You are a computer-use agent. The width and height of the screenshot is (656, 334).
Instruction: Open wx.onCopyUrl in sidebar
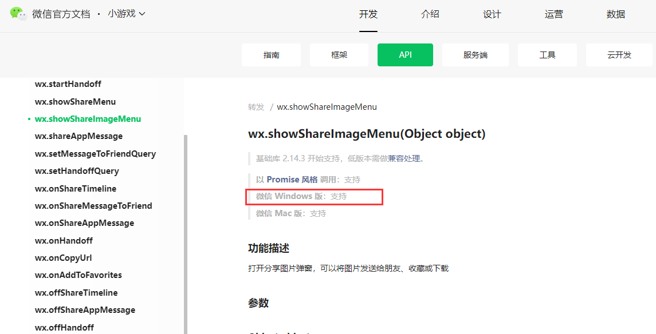pos(63,258)
